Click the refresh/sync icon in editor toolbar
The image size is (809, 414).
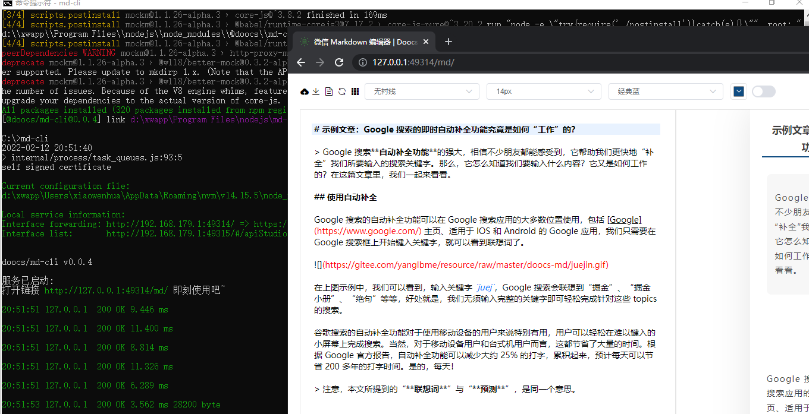pyautogui.click(x=341, y=91)
